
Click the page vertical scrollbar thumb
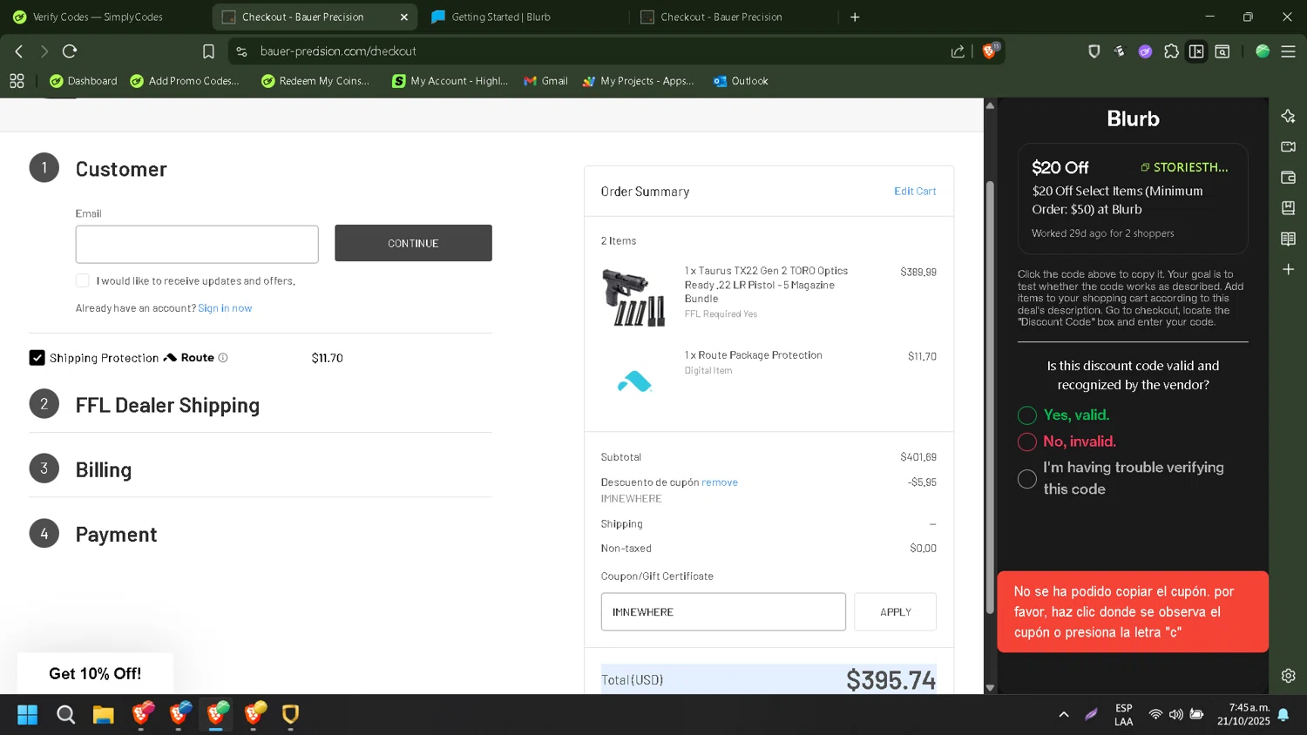coord(990,396)
